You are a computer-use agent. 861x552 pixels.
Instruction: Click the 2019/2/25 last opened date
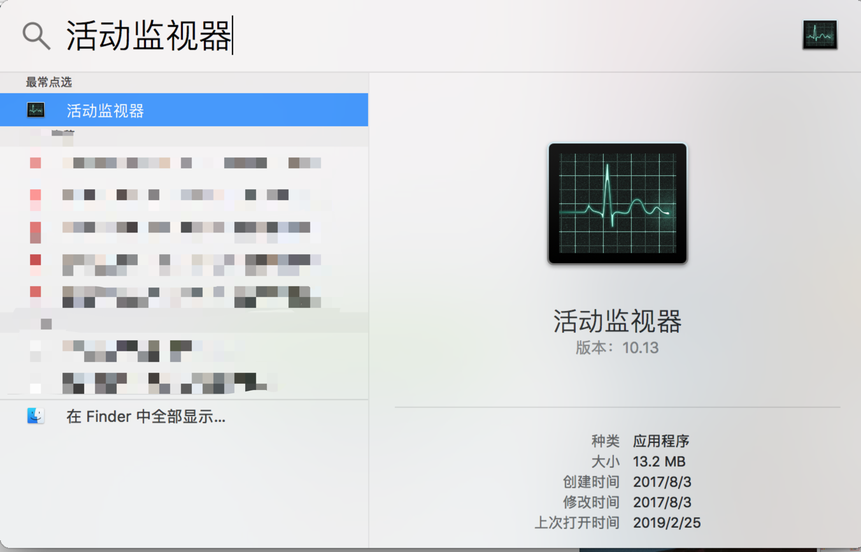tap(667, 523)
